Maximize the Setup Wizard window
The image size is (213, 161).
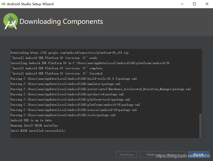[194, 4]
